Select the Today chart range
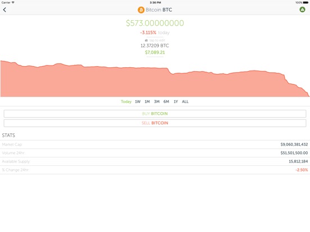The height and width of the screenshot is (232, 310). (x=126, y=101)
